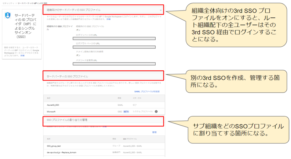Click the SSO プロファイルの割り当ての管理 title

(x=67, y=120)
